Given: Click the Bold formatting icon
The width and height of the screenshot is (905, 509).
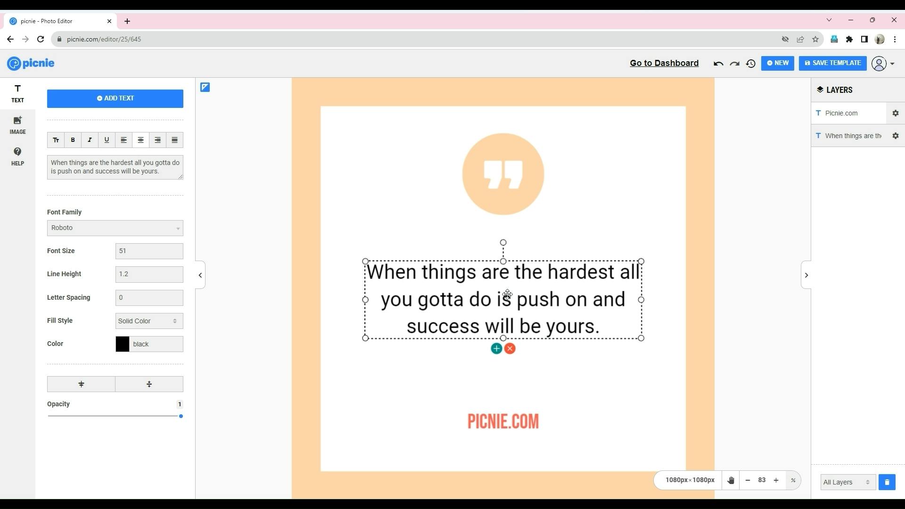Looking at the screenshot, I should pyautogui.click(x=73, y=140).
